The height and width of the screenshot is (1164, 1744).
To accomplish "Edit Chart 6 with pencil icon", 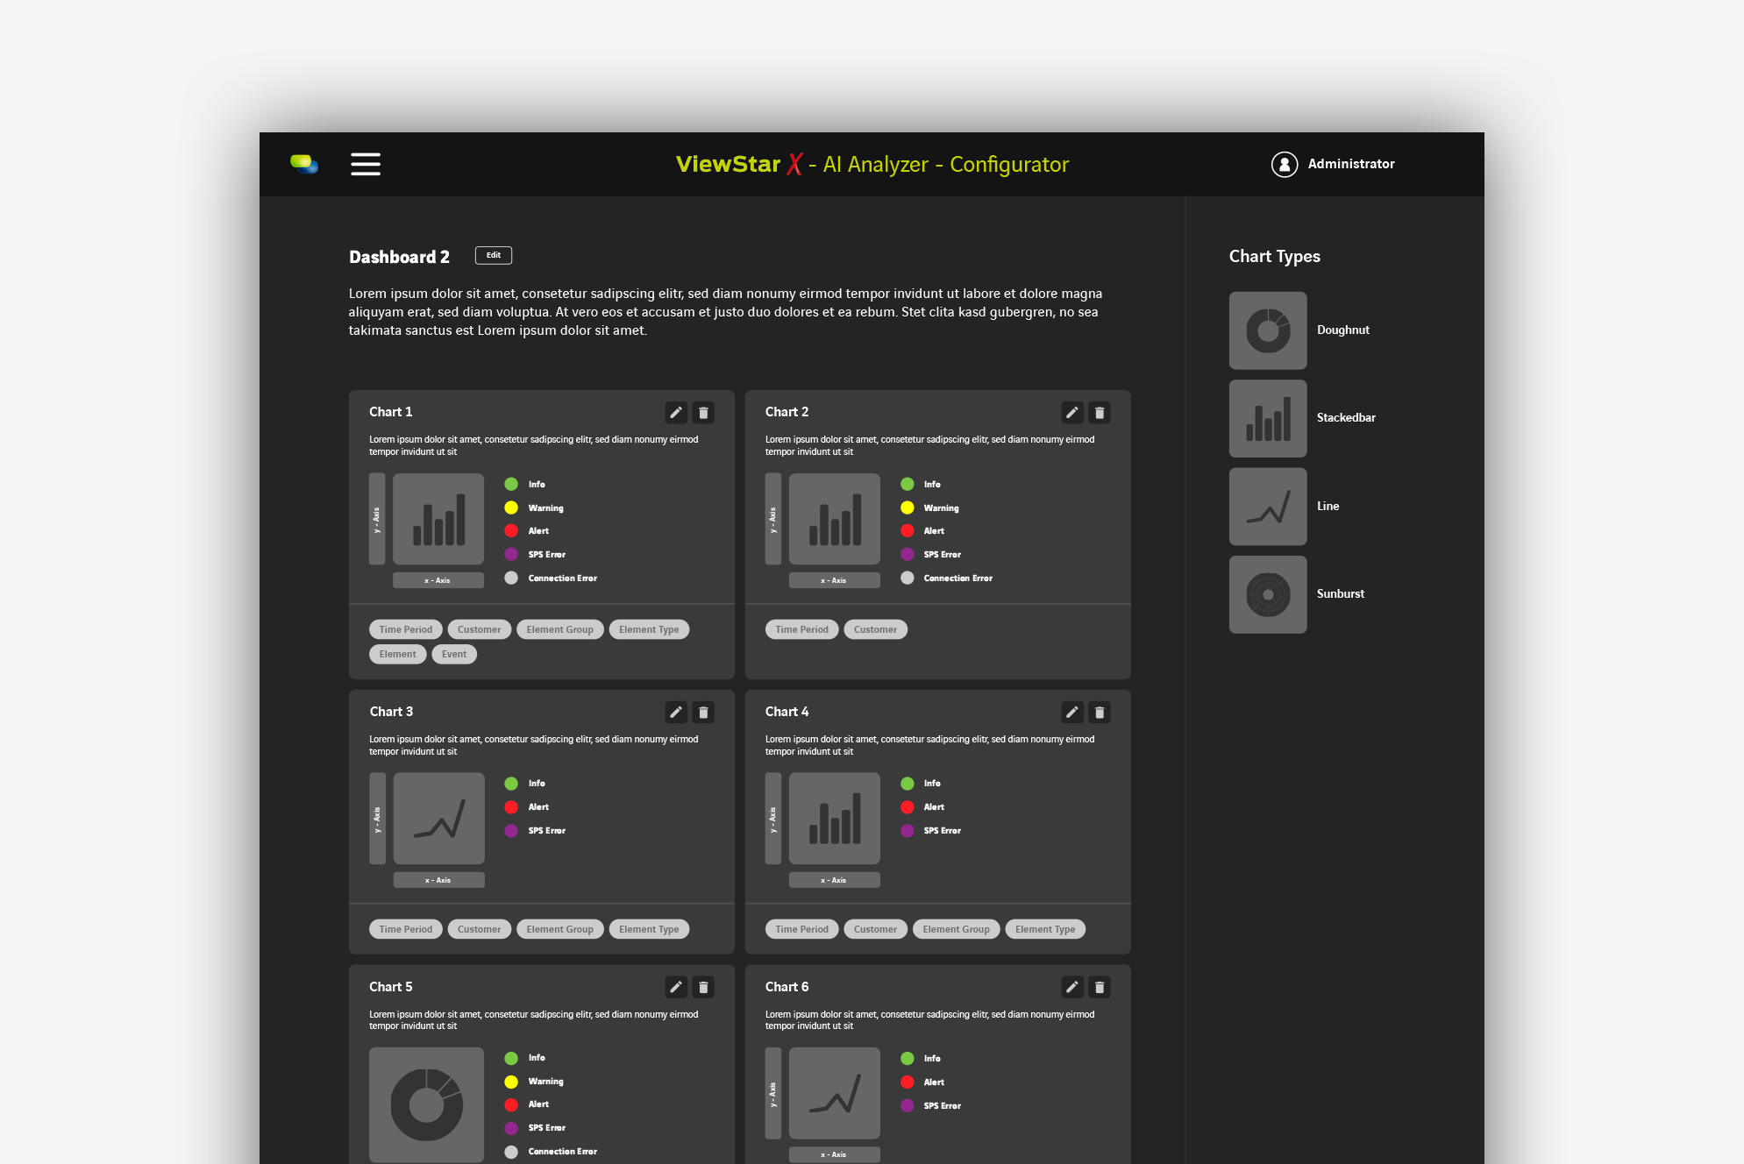I will (1072, 988).
